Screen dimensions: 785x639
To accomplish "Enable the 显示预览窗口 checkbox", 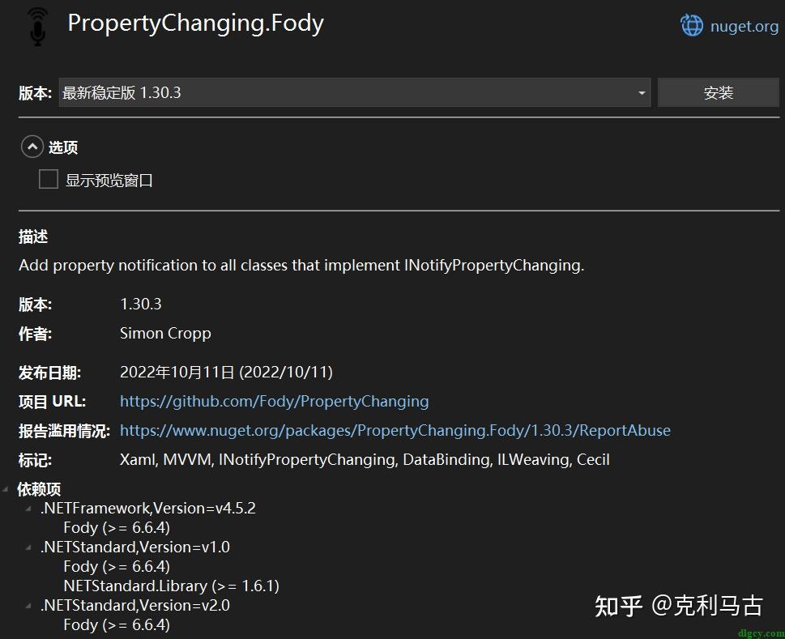I will click(49, 180).
